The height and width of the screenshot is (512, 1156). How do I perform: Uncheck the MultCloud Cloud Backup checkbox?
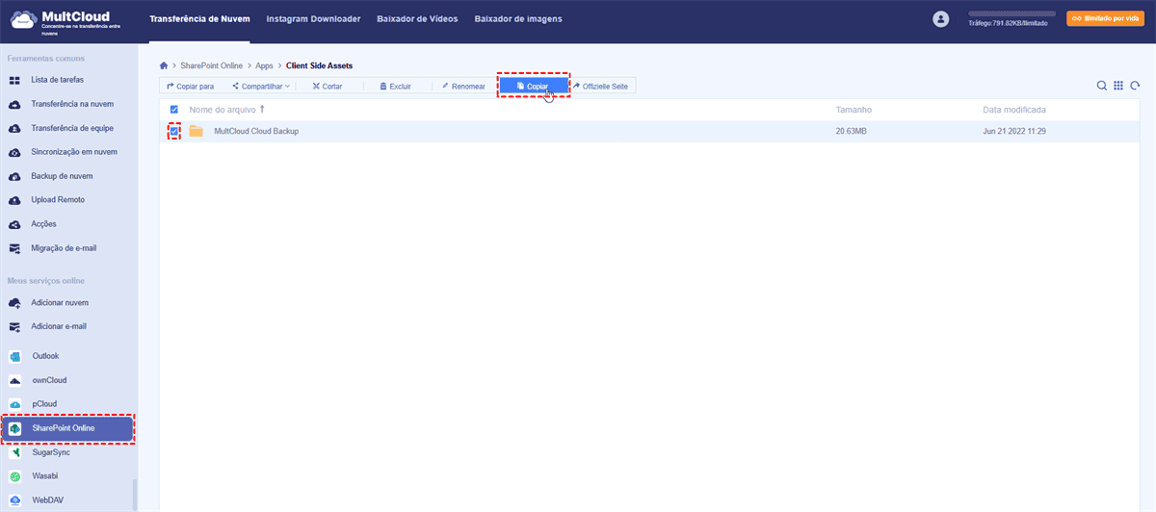click(174, 131)
